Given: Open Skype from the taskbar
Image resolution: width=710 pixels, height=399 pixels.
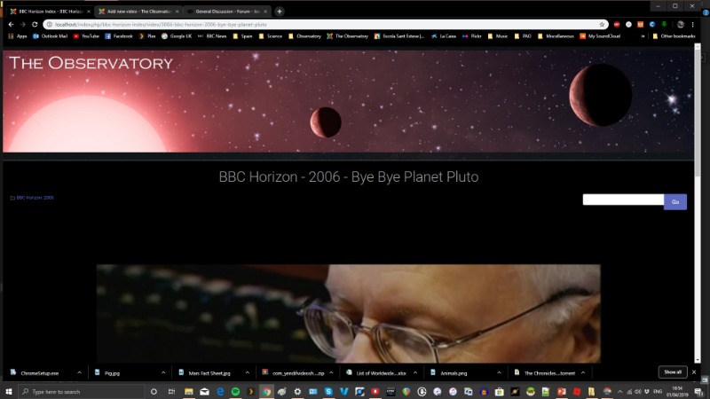Looking at the screenshot, I should tap(328, 391).
